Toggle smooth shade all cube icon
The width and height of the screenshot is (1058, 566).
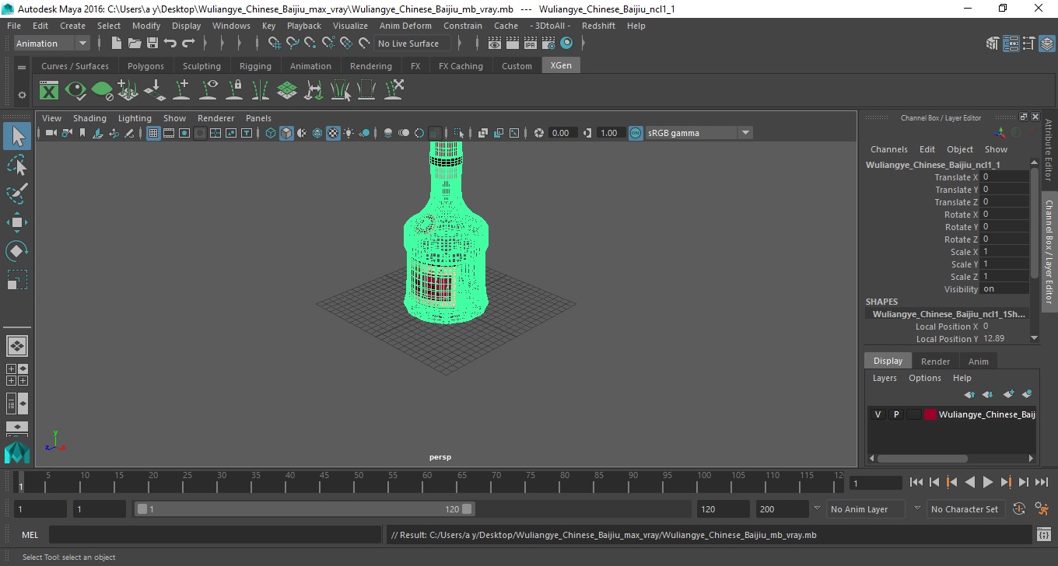286,133
